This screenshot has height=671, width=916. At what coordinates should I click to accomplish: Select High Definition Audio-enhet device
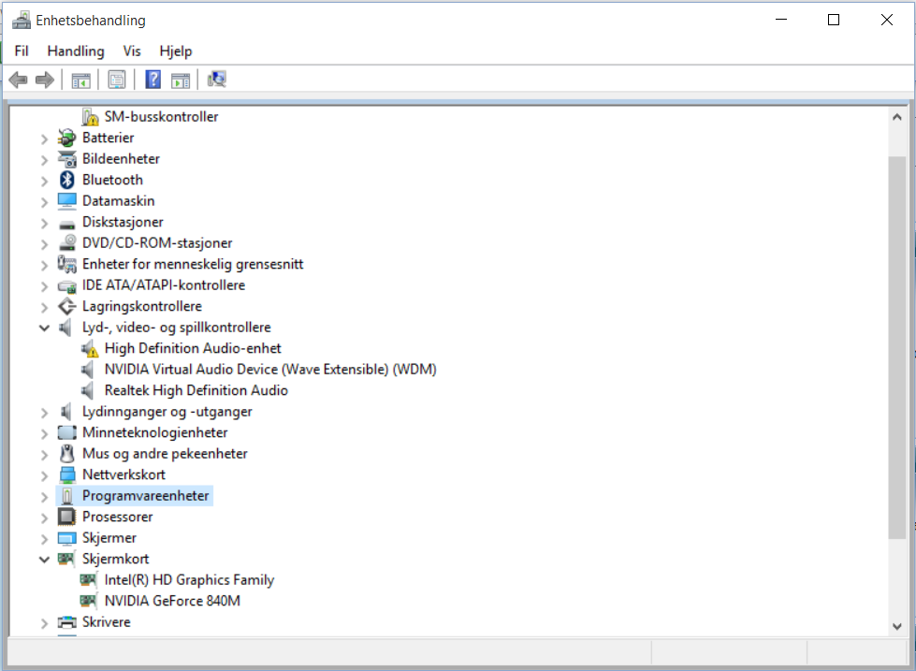point(193,348)
